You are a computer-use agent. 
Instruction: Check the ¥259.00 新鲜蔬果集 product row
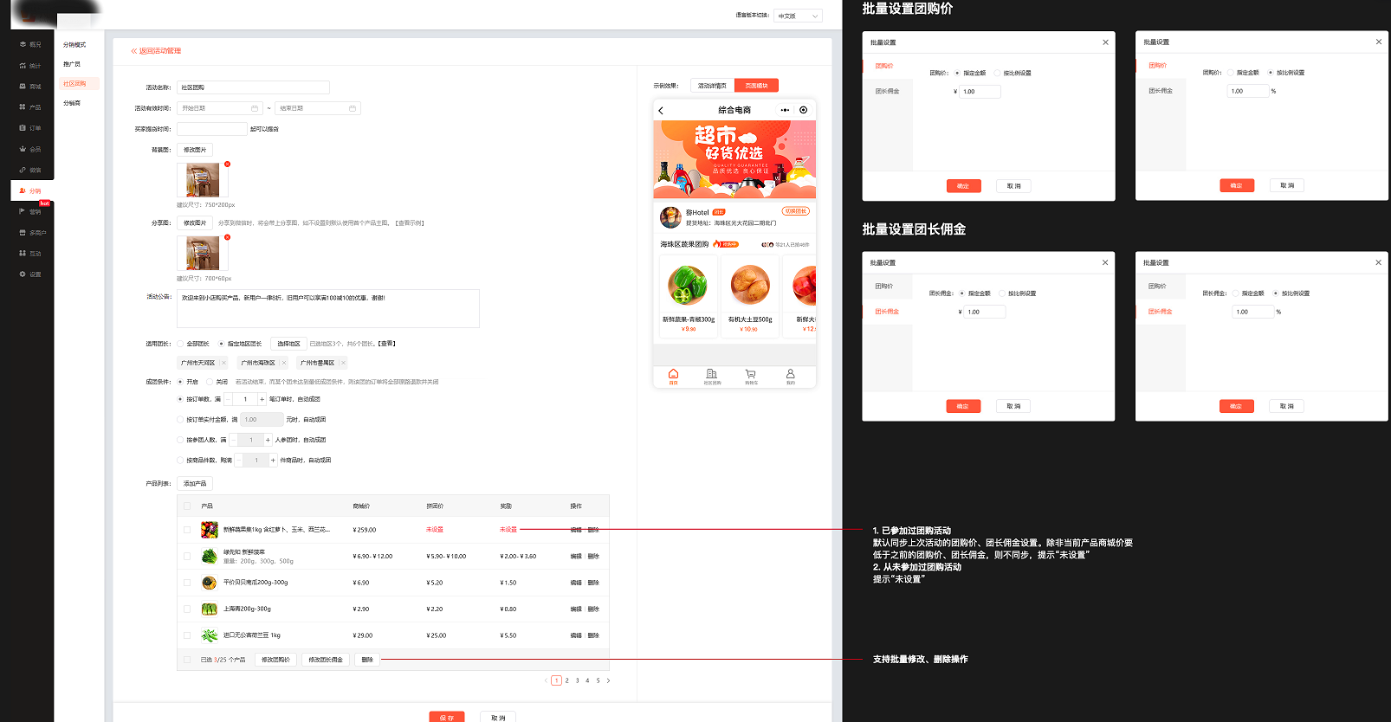[187, 530]
